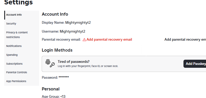Viewport: 206px width, 98px height.
Task: Click the Age Group <13 text
Action: [54, 96]
